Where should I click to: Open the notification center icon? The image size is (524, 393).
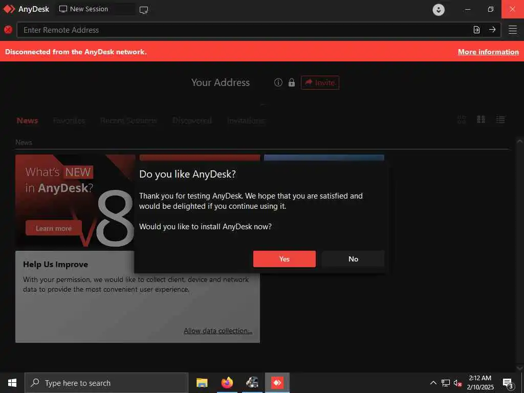[x=508, y=383]
